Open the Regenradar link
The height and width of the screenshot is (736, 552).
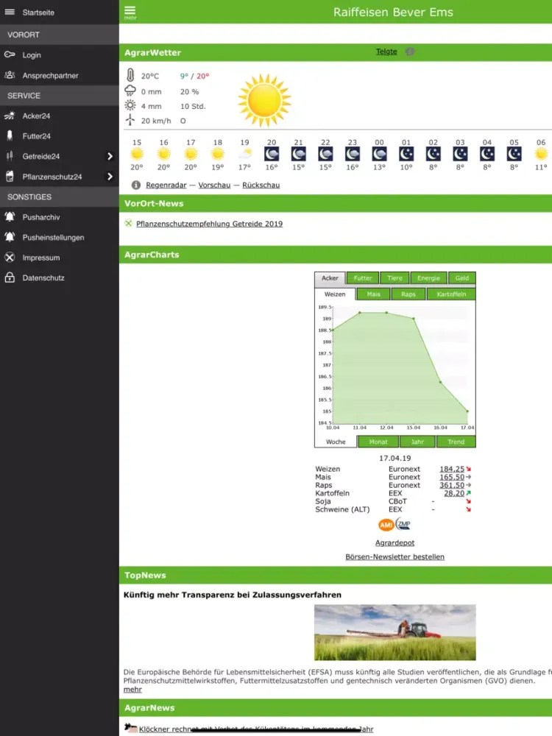166,185
